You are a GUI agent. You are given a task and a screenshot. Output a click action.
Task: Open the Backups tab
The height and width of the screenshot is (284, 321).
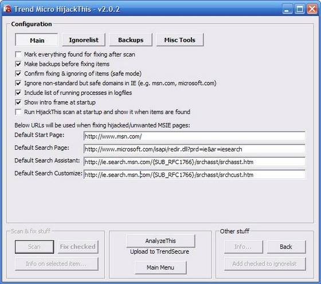[x=131, y=40]
